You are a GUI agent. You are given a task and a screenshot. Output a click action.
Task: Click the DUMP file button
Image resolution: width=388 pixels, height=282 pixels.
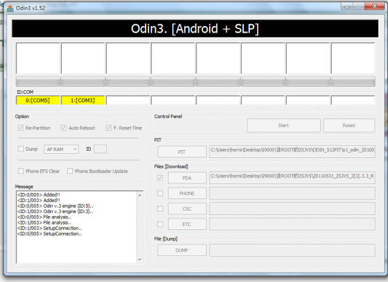(182, 251)
